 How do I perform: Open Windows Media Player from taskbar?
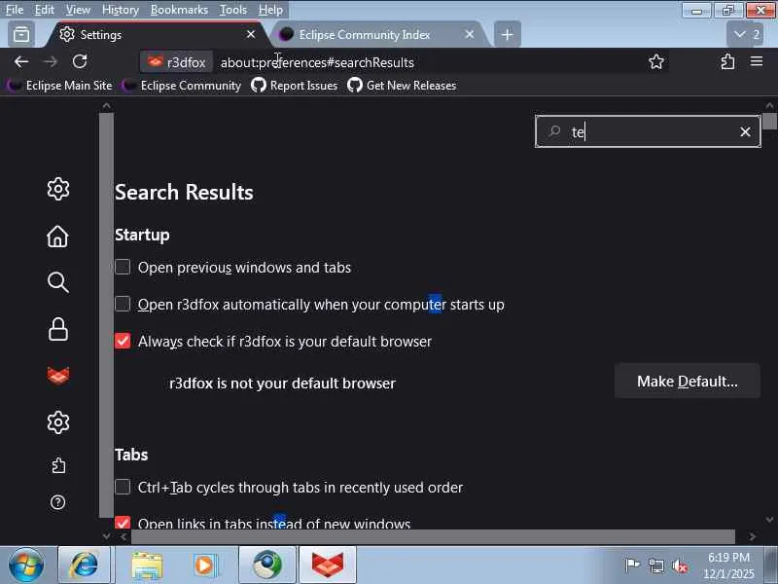coord(204,566)
